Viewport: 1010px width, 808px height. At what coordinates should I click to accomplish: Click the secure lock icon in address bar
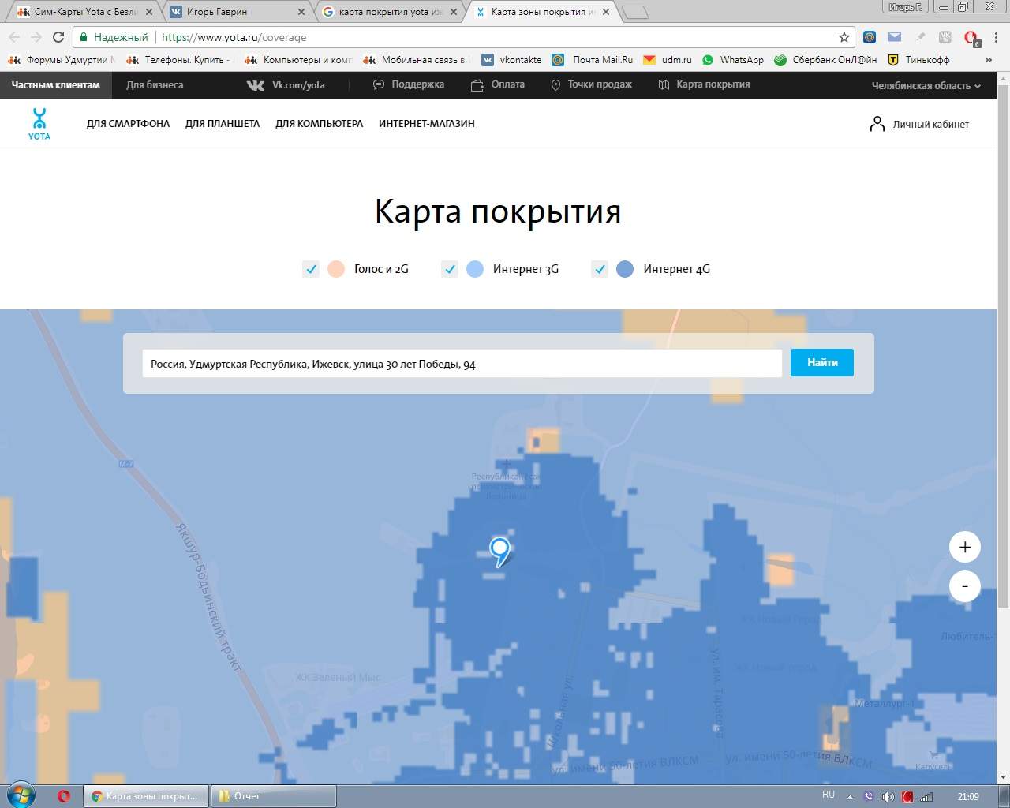click(84, 37)
